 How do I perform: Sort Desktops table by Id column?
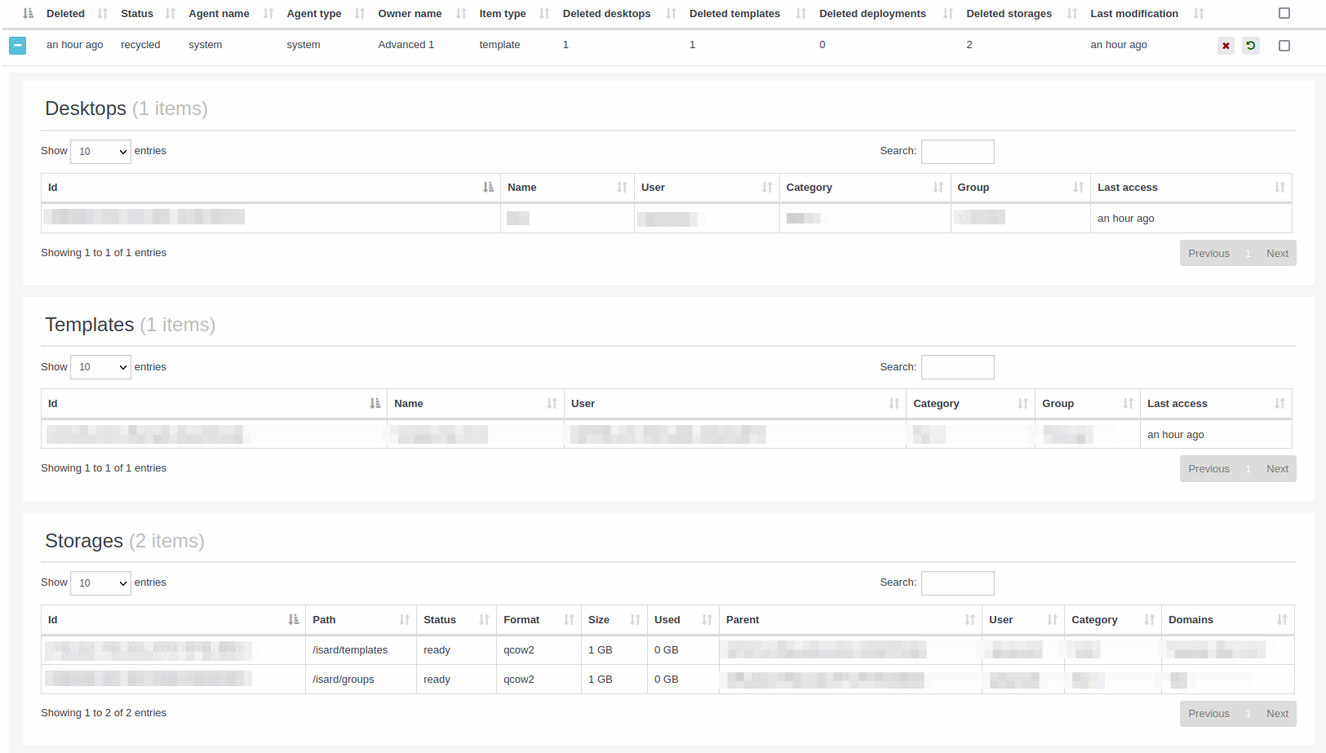tap(269, 188)
